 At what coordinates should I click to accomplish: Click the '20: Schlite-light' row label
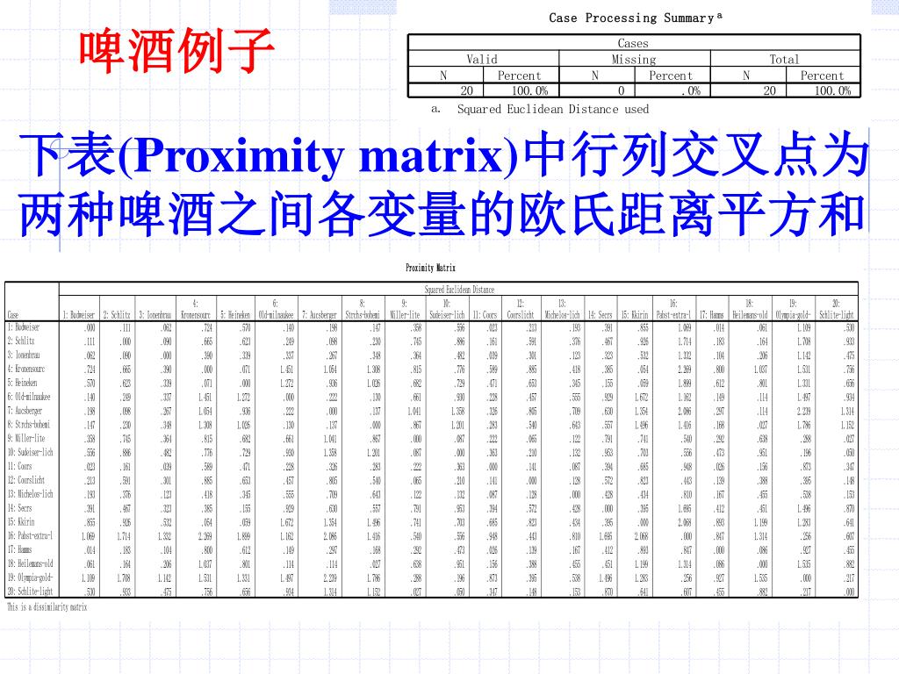(30, 592)
